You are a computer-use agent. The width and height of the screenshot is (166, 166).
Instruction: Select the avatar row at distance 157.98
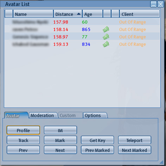[82, 22]
